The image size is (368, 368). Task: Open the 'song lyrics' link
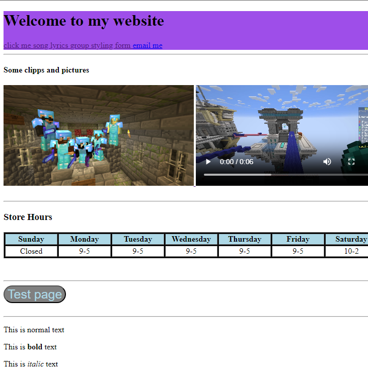(51, 45)
